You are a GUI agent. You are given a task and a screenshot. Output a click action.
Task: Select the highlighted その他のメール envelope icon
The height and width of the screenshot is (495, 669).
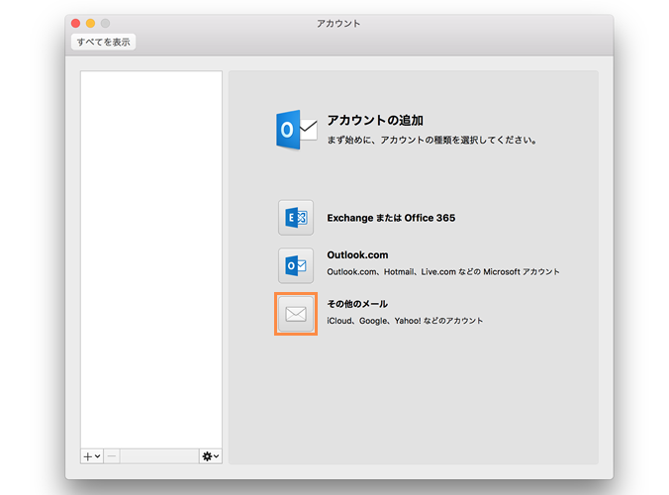click(296, 314)
